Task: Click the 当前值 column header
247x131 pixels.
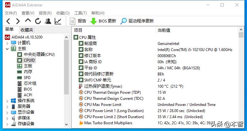Action: [197, 30]
